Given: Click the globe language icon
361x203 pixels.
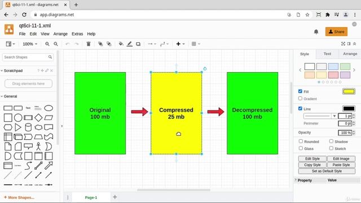Looking at the screenshot, I should coord(354,24).
